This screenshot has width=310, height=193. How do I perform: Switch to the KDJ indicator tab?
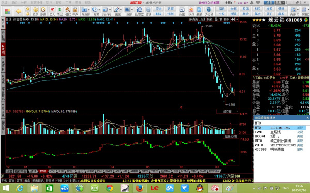tap(52, 171)
